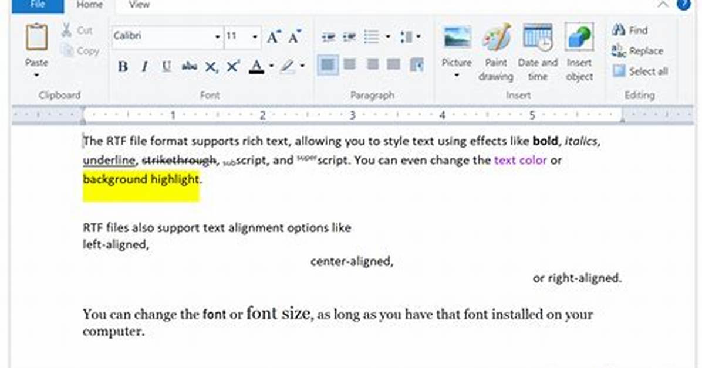Toggle underline formatting
This screenshot has width=702, height=368.
click(x=166, y=67)
